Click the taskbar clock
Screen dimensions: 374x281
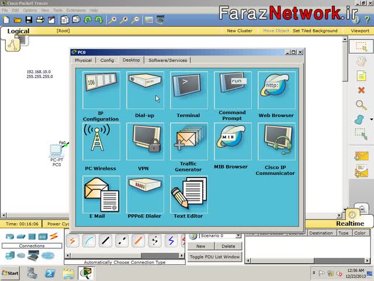pyautogui.click(x=355, y=273)
